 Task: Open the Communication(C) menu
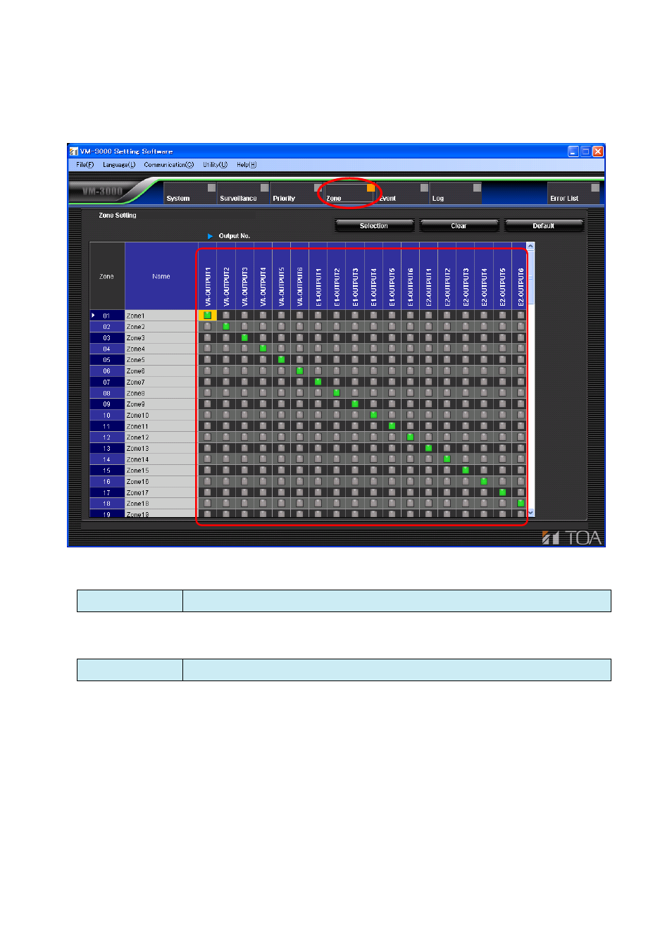(168, 165)
